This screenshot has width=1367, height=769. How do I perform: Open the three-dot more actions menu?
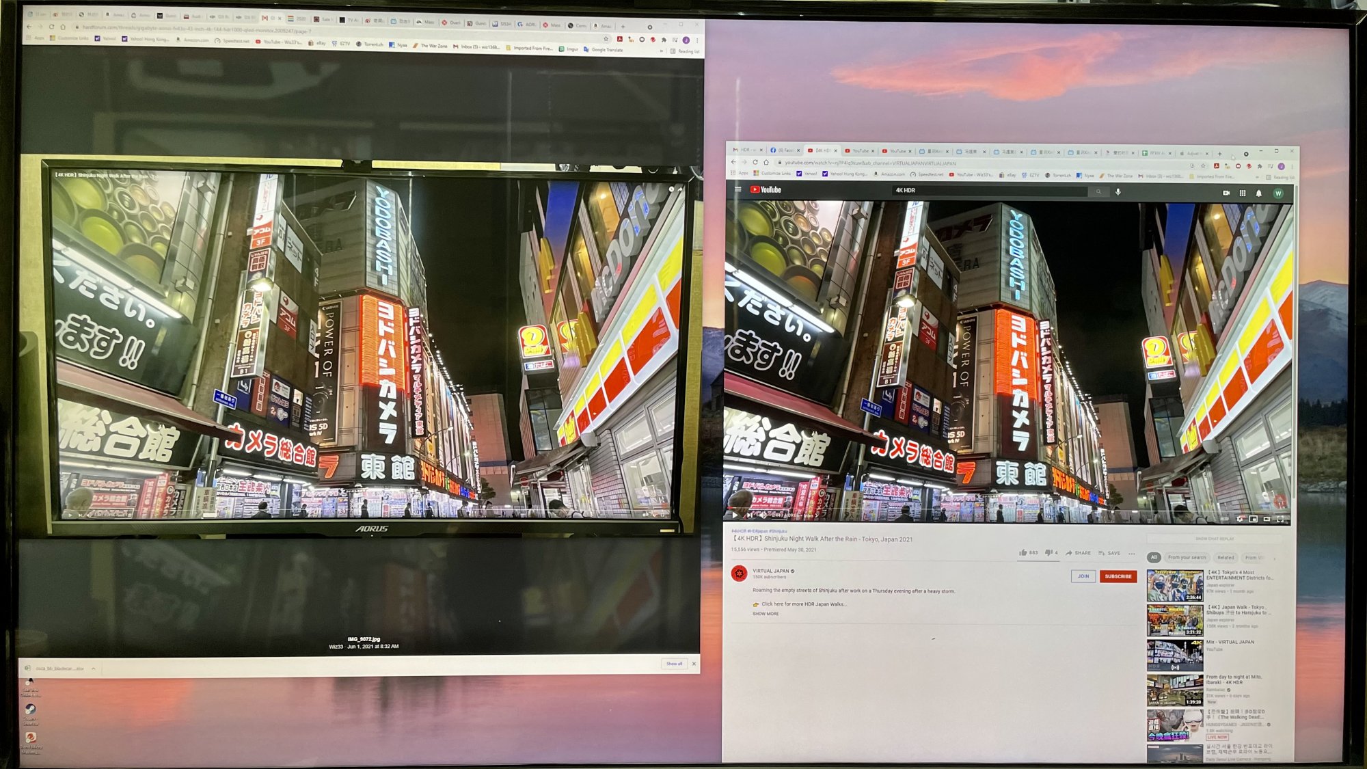click(x=1132, y=553)
